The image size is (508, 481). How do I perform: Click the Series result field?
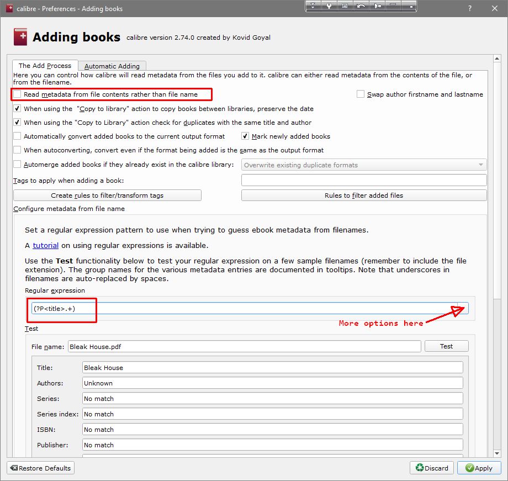pos(272,399)
